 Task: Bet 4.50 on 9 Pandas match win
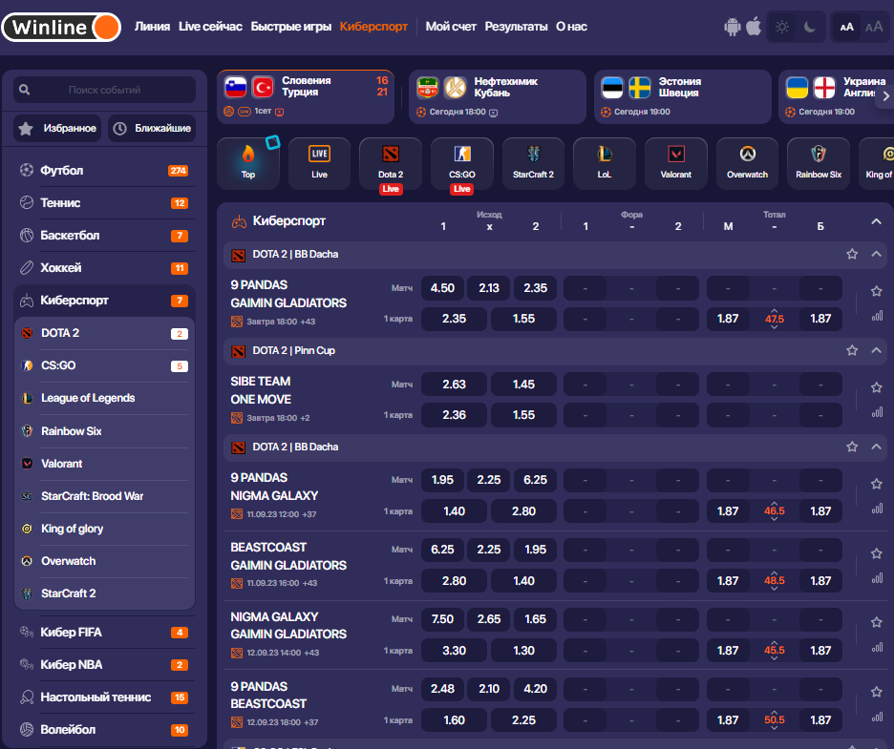442,288
